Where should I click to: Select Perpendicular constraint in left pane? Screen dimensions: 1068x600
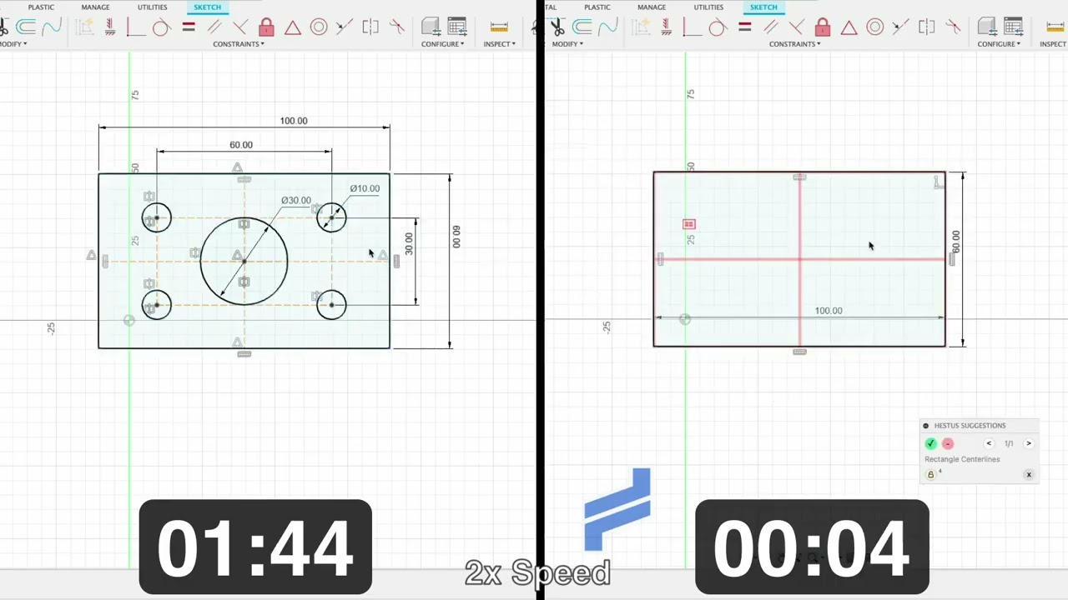[x=240, y=27]
